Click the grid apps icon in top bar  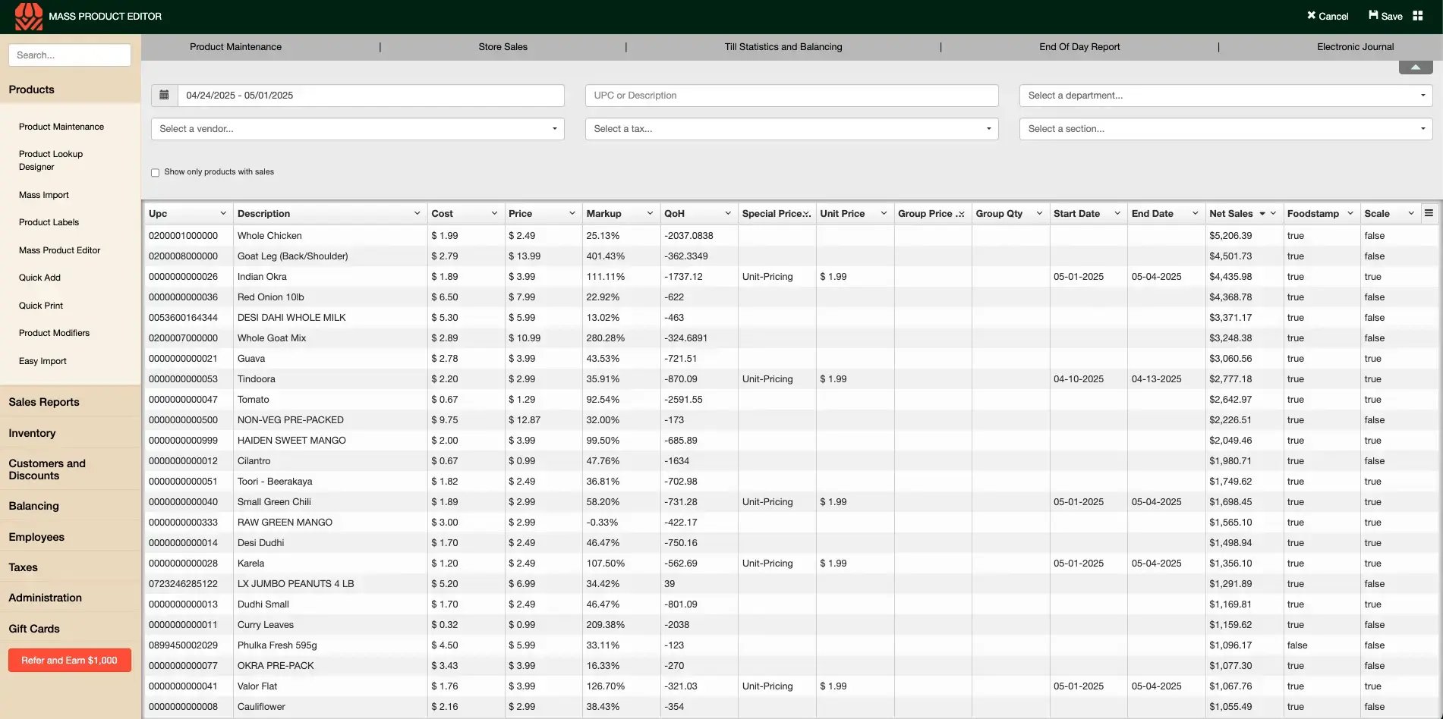[1418, 15]
